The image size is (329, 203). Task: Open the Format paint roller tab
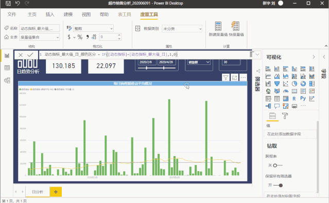285,116
